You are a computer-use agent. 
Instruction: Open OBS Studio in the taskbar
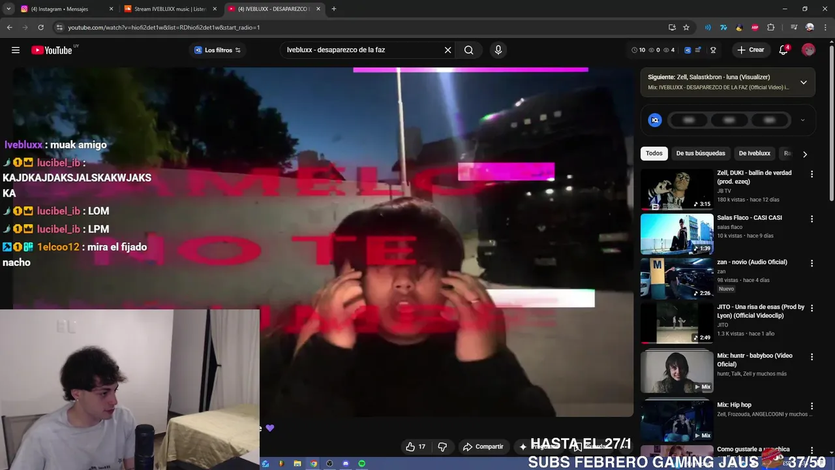329,463
